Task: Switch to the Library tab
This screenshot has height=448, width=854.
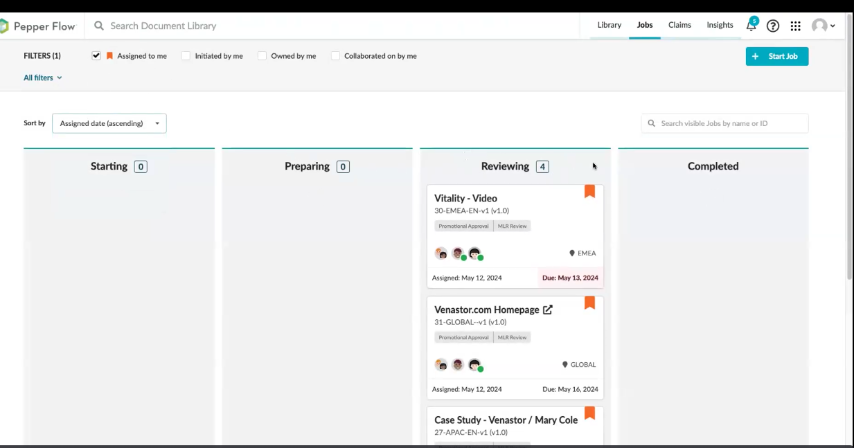Action: (x=610, y=25)
